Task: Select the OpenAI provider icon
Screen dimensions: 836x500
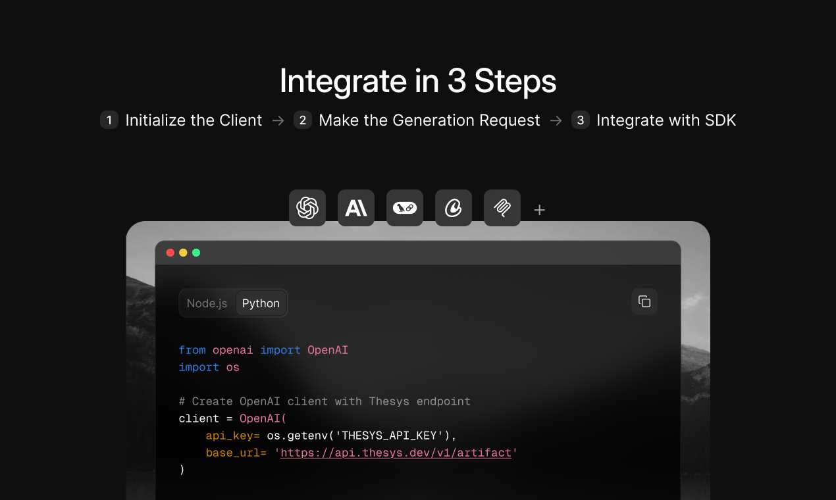Action: (x=307, y=208)
